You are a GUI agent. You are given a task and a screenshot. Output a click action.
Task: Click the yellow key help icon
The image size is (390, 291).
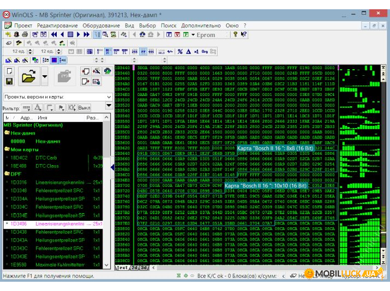pos(235,34)
